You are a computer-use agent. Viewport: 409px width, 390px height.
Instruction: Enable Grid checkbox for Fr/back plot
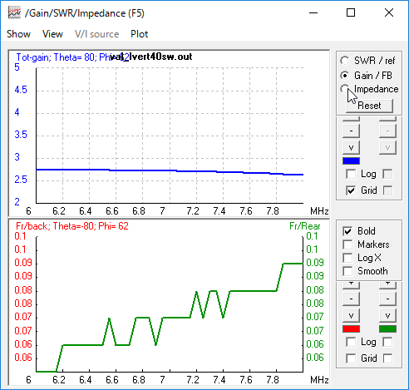coord(351,358)
